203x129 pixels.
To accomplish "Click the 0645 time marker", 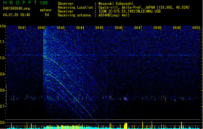I will pos(99,28).
